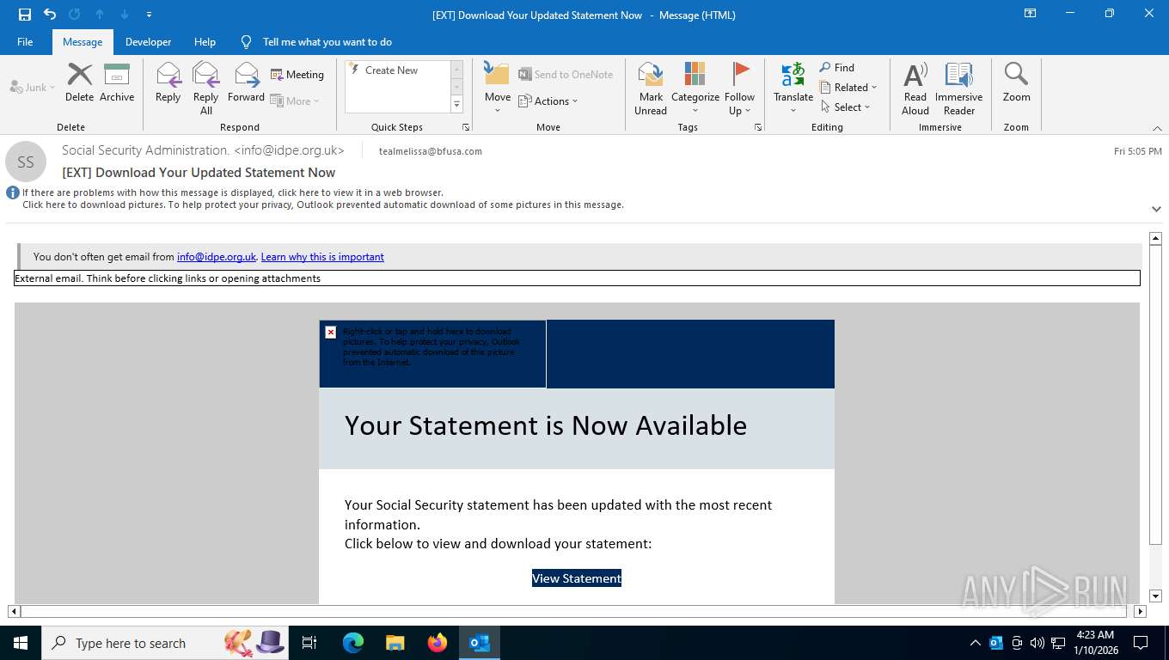The height and width of the screenshot is (660, 1169).
Task: Open the notification center icon
Action: click(x=1141, y=643)
